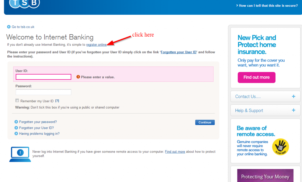Click the blue laptop warning icon
This screenshot has width=302, height=182.
coord(20,154)
